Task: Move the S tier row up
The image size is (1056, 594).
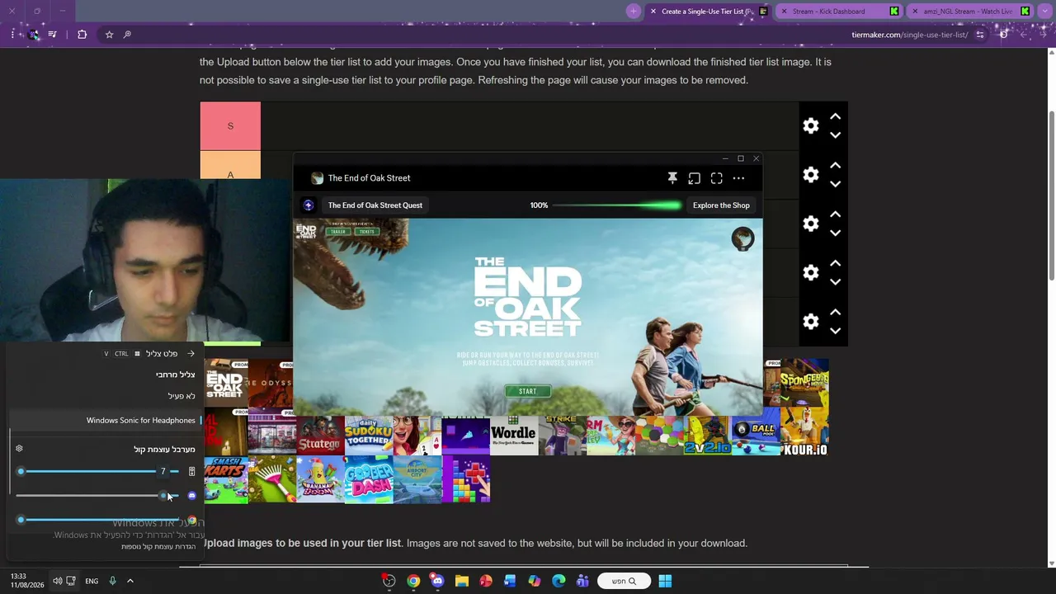Action: (x=835, y=116)
